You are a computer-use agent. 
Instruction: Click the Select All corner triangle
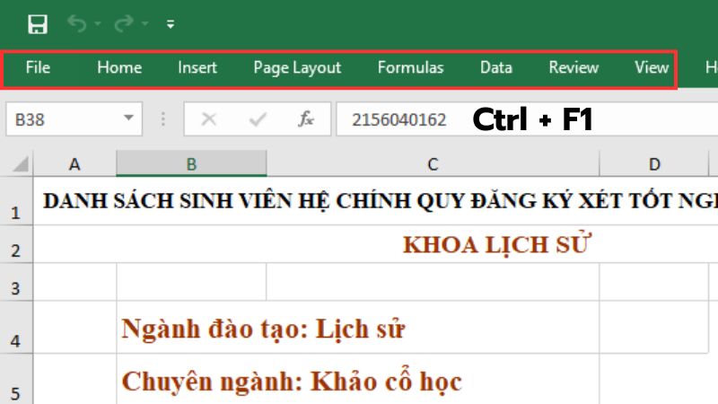21,164
